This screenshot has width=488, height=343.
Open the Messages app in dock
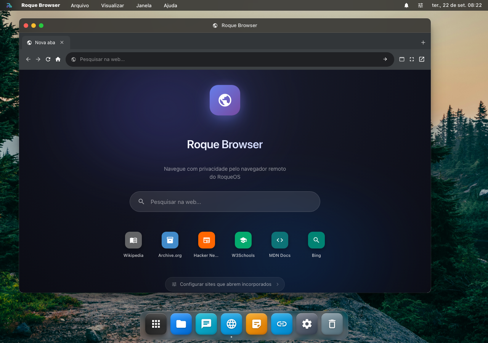pyautogui.click(x=206, y=324)
